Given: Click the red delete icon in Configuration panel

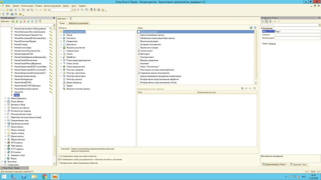Looking at the screenshot, I should click(24, 21).
